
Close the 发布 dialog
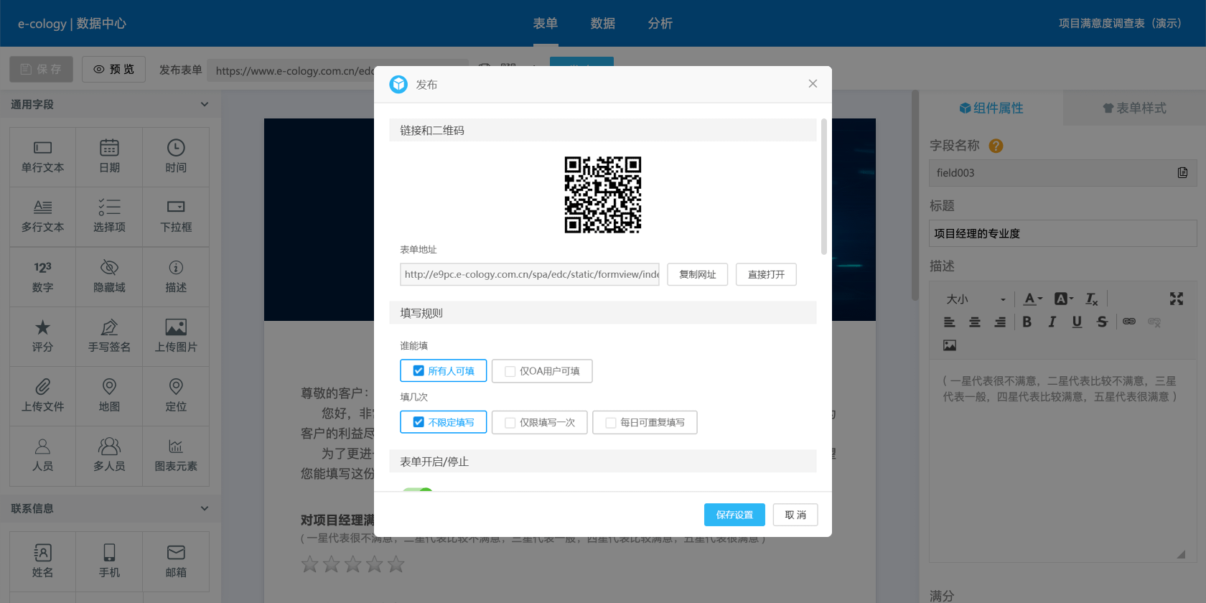[x=813, y=84]
